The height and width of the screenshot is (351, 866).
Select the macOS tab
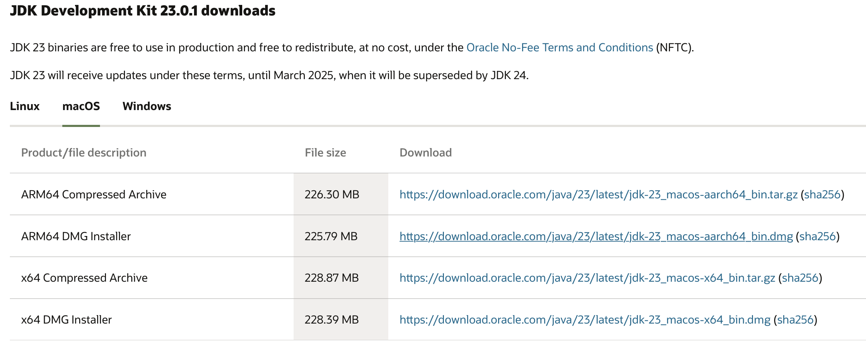81,106
